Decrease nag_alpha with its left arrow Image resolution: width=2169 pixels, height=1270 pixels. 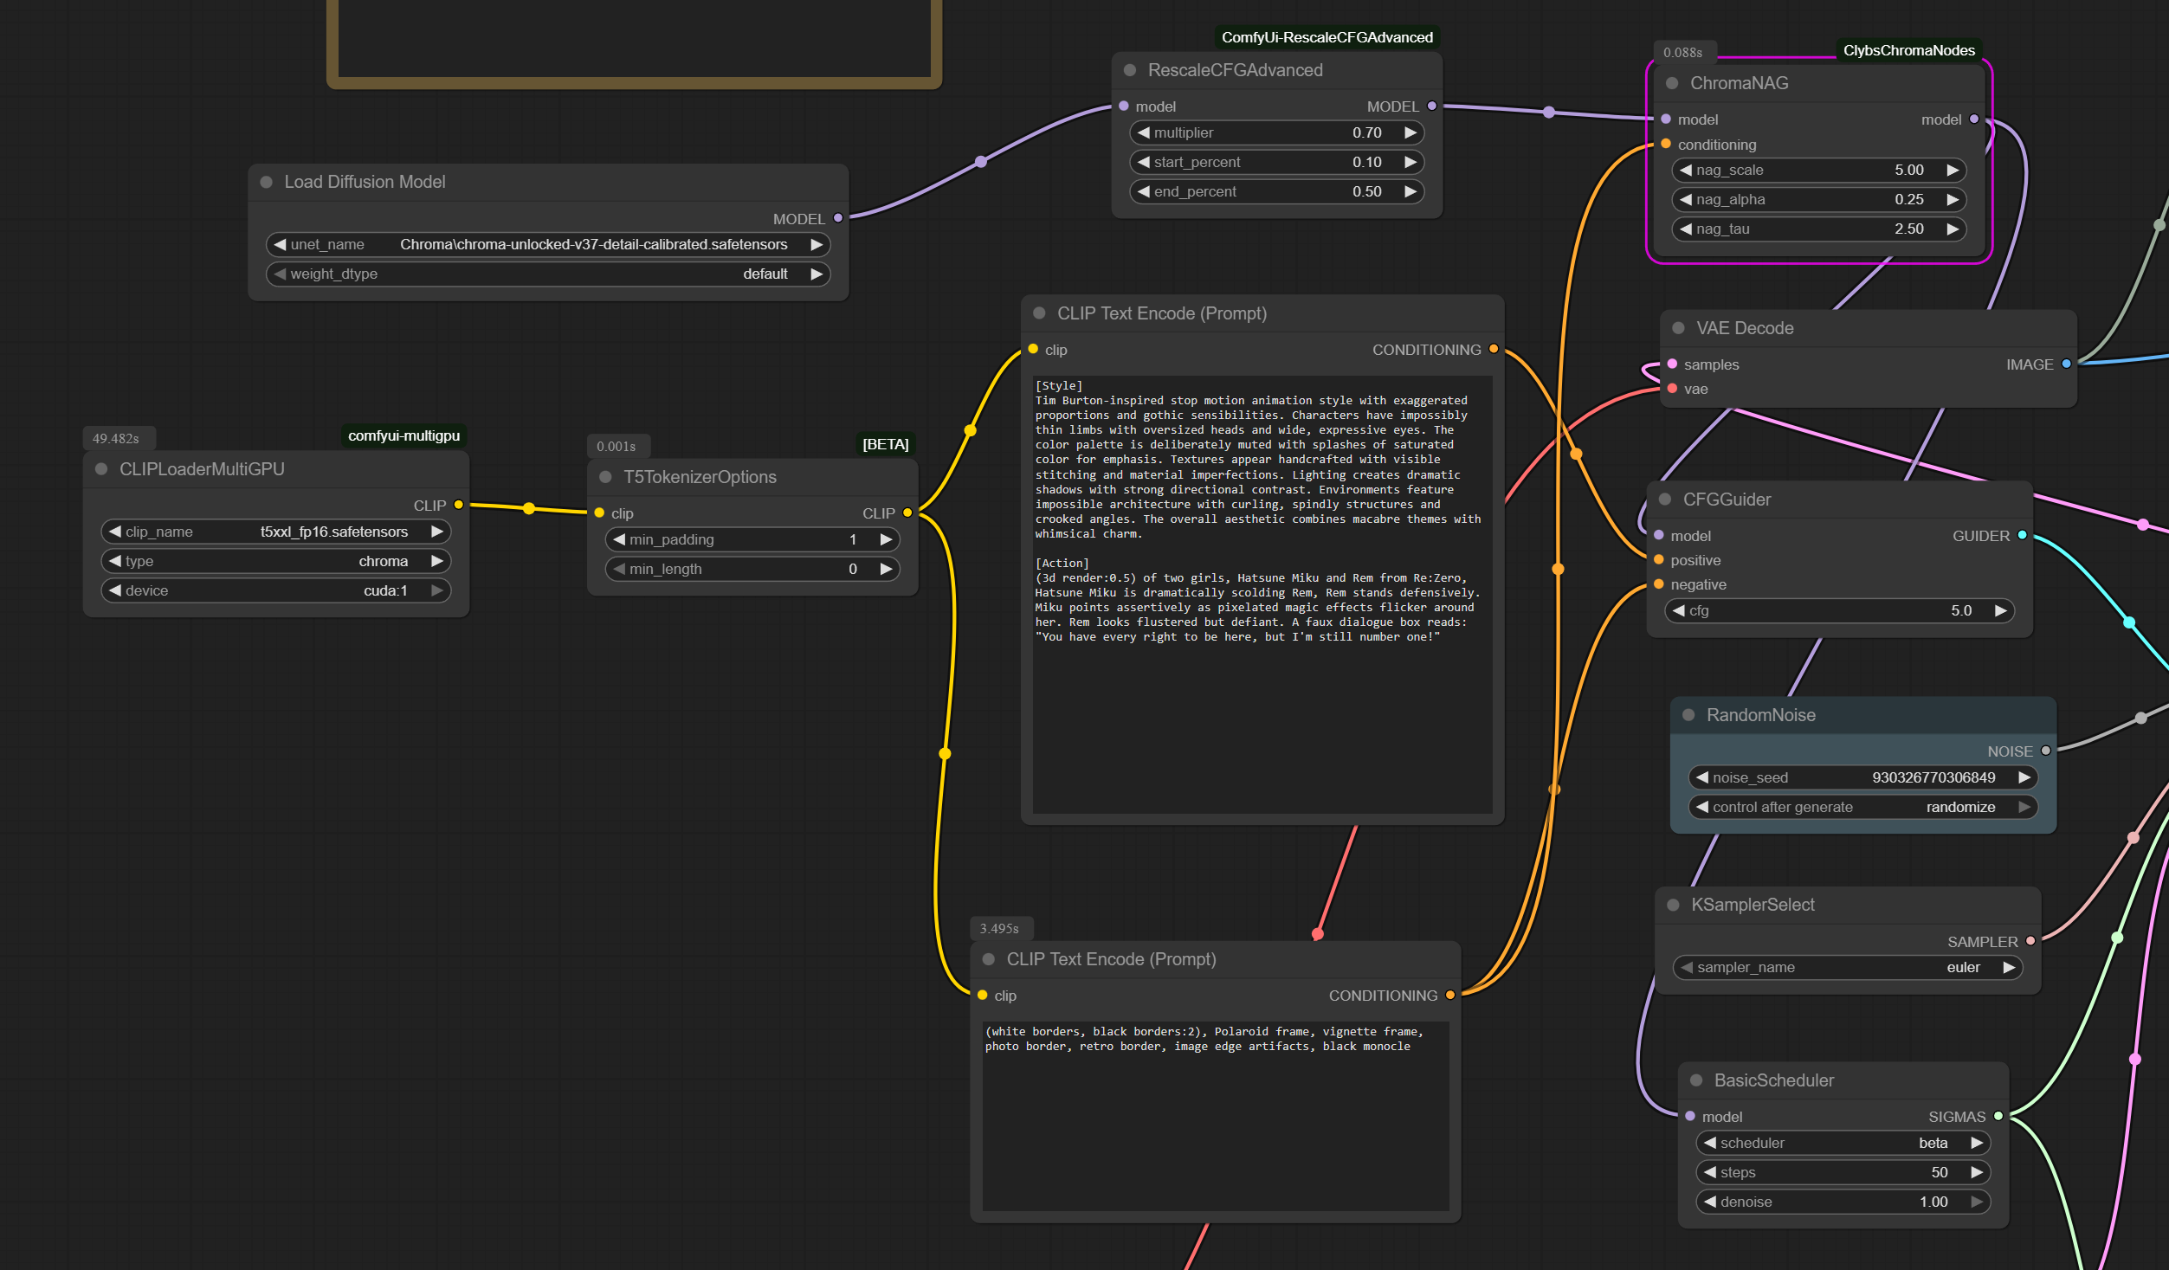[1686, 199]
